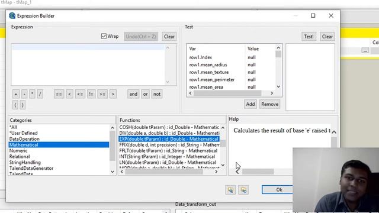Click the export expression icon left of Ok

pyautogui.click(x=243, y=190)
